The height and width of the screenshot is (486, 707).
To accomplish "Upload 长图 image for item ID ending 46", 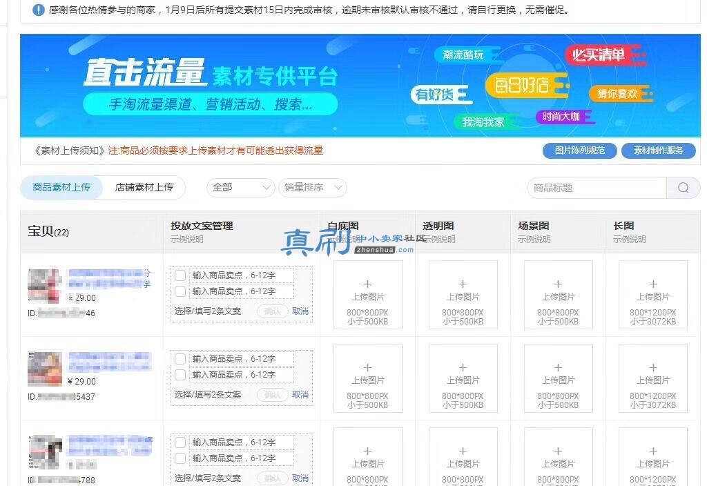I will [653, 295].
